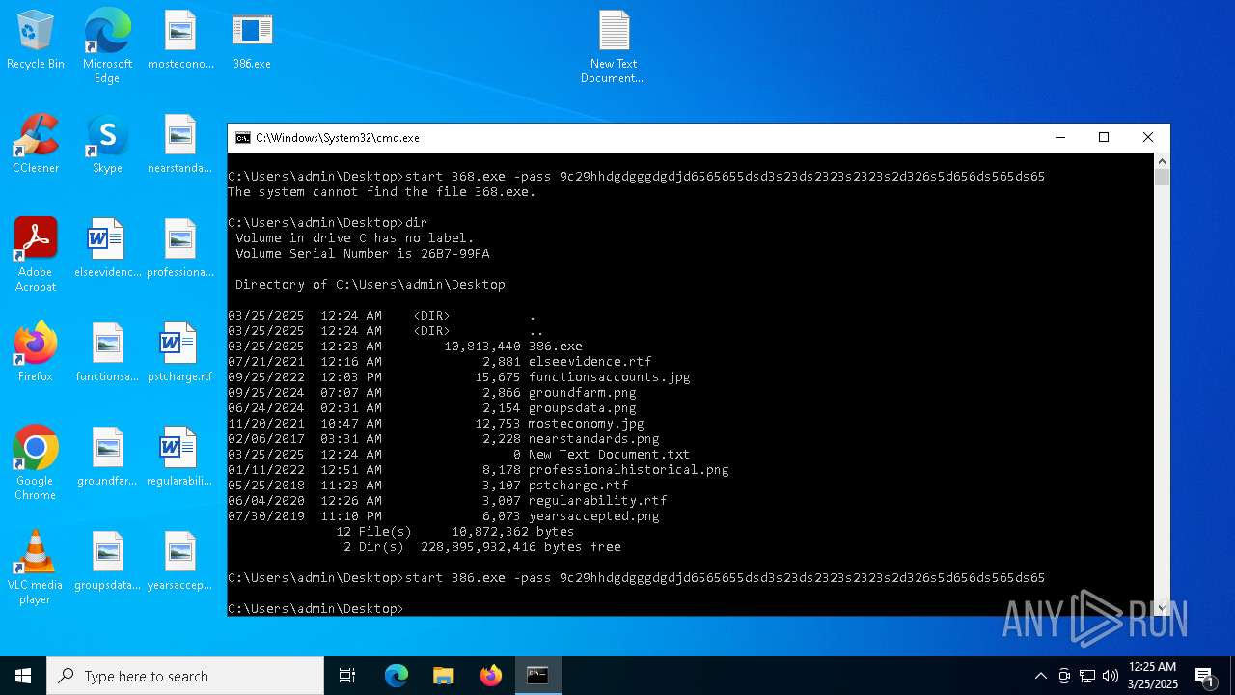Viewport: 1235px width, 695px height.
Task: Click 'Directory of C:\Users\admin\Desktop' line
Action: (x=370, y=285)
